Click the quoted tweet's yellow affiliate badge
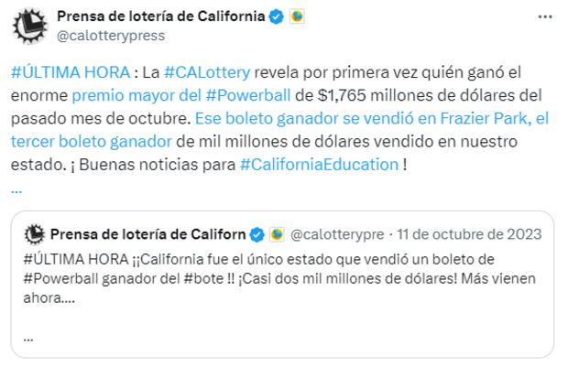The image size is (568, 367). coord(276,234)
